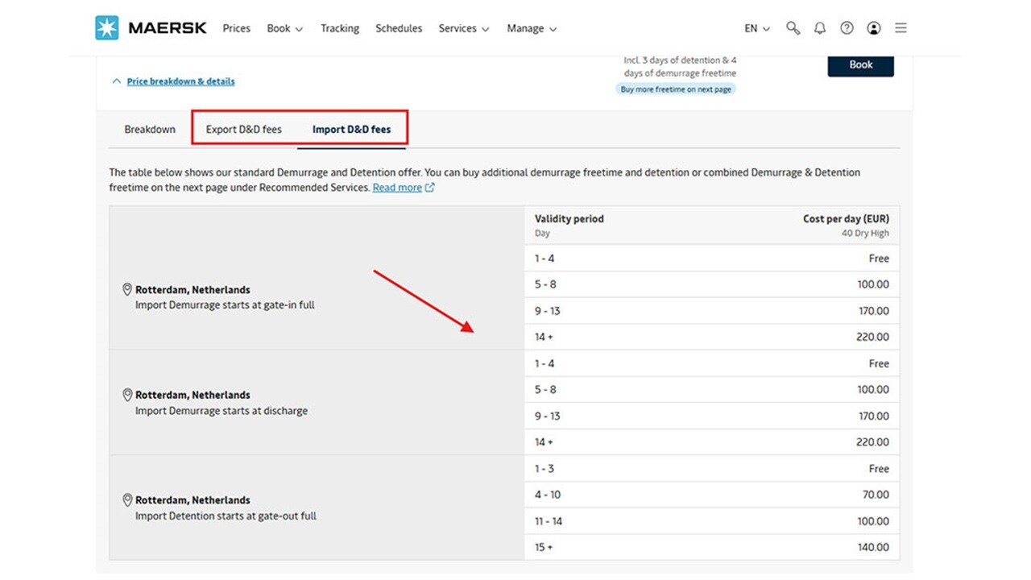Open the Book navigation dropdown
The image size is (1031, 580).
click(284, 28)
